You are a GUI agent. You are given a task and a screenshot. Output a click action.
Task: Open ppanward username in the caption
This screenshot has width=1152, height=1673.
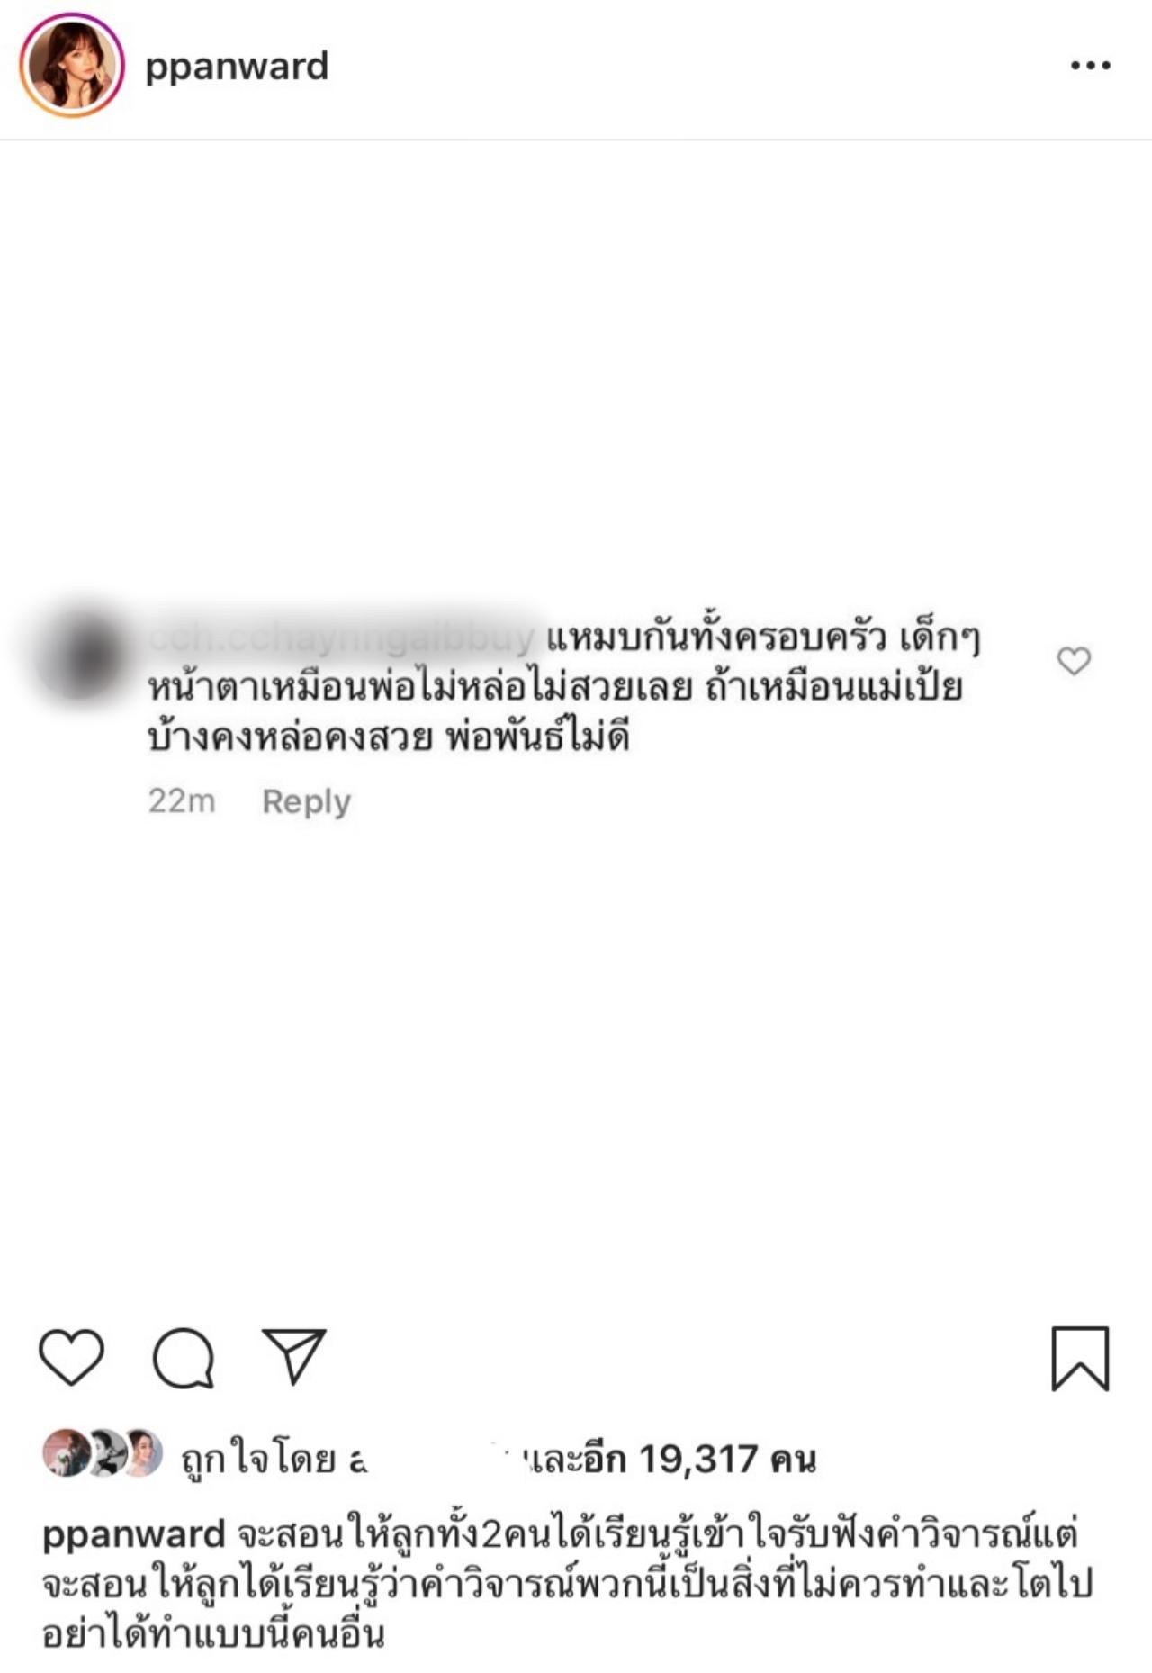[133, 1534]
